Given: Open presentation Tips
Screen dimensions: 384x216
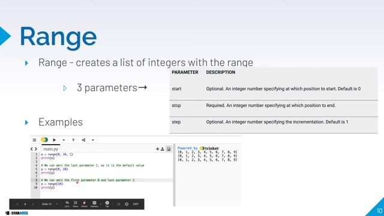Looking at the screenshot, I should (x=107, y=204).
